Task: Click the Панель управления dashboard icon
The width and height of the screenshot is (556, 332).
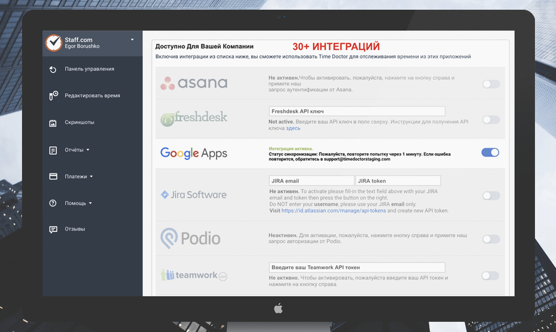Action: click(53, 69)
